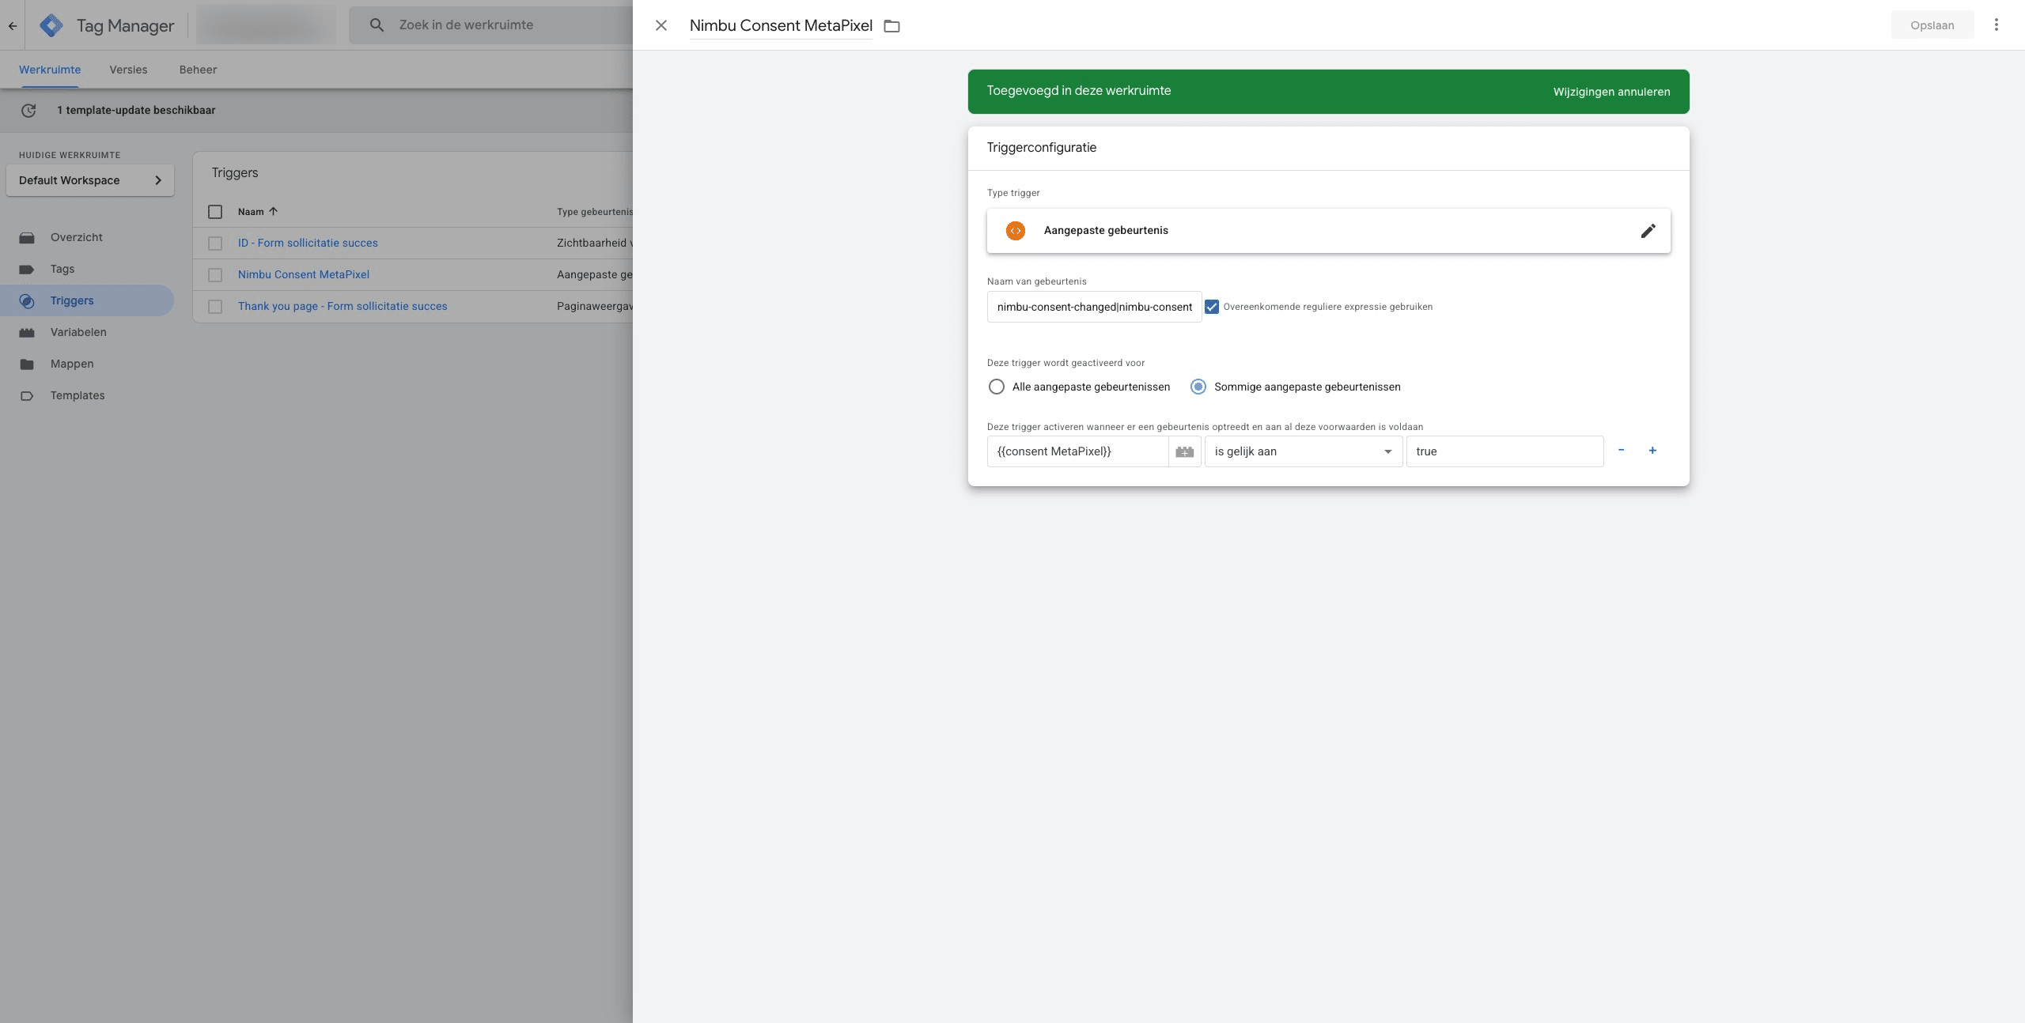Expand the Default Workspace selector
2025x1023 pixels.
pyautogui.click(x=89, y=180)
